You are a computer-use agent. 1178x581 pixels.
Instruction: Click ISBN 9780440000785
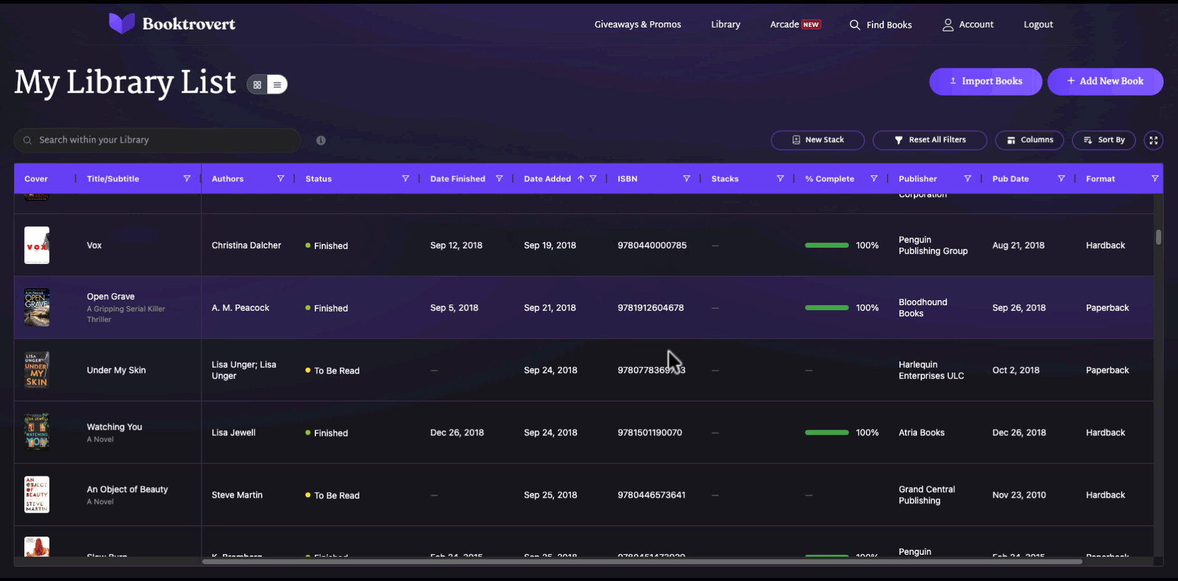[x=652, y=245]
